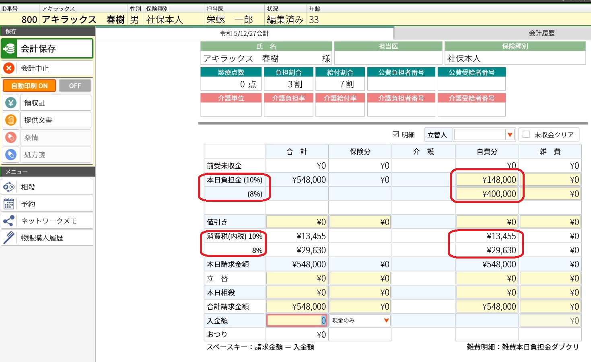Switch to the 会計履歴 tab
Image resolution: width=591 pixels, height=362 pixels.
pos(541,33)
